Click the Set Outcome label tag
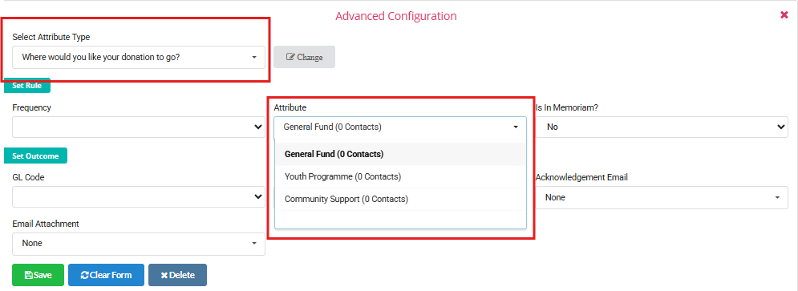798x291 pixels. click(x=35, y=156)
